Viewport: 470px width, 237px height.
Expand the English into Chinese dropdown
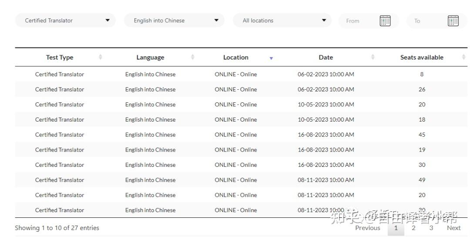(x=174, y=20)
